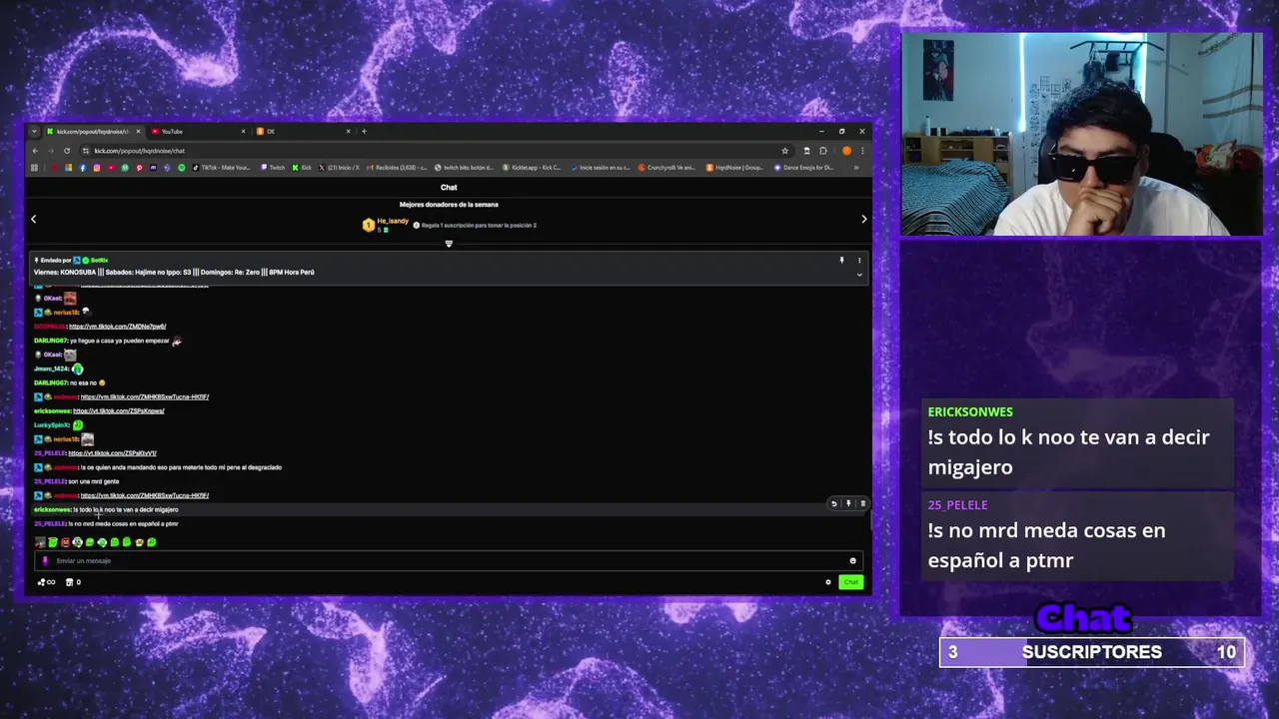1279x719 pixels.
Task: Open He_isandy top donor profile
Action: [x=393, y=221]
